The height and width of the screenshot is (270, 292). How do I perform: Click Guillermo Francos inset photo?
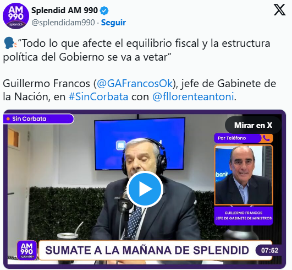[244, 175]
